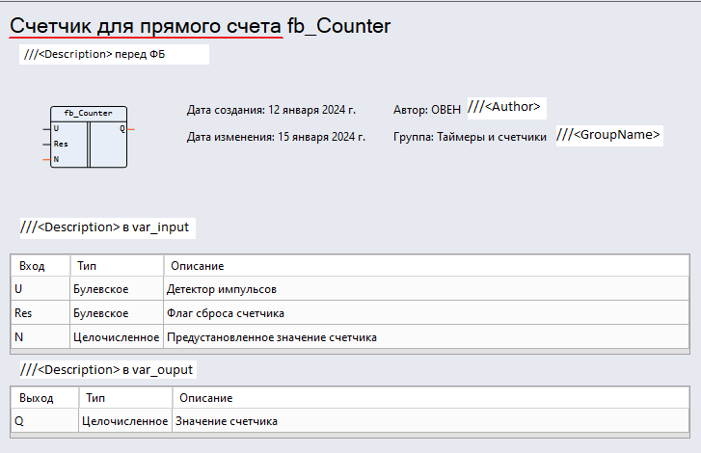Click the 'Значение счетчика' cell in output table
The image size is (701, 453).
coord(226,421)
